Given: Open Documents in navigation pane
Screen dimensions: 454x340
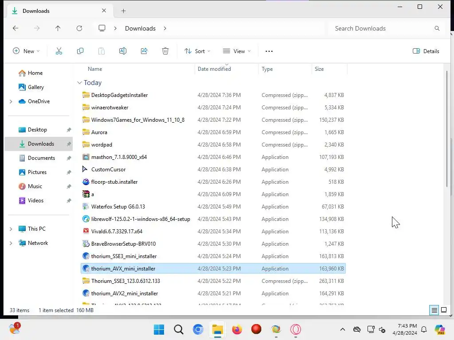Looking at the screenshot, I should [x=41, y=158].
